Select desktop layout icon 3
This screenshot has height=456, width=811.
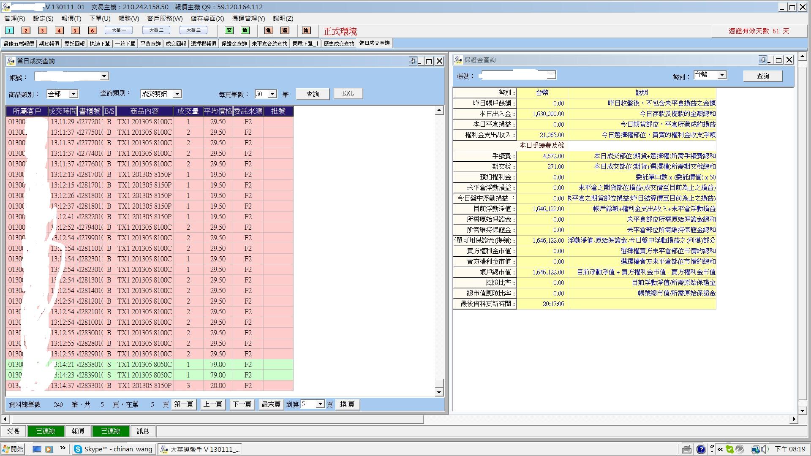[42, 30]
